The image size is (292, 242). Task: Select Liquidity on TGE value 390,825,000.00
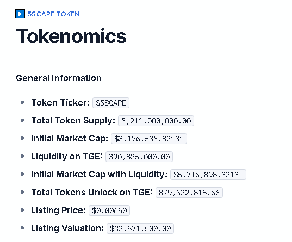(x=139, y=157)
